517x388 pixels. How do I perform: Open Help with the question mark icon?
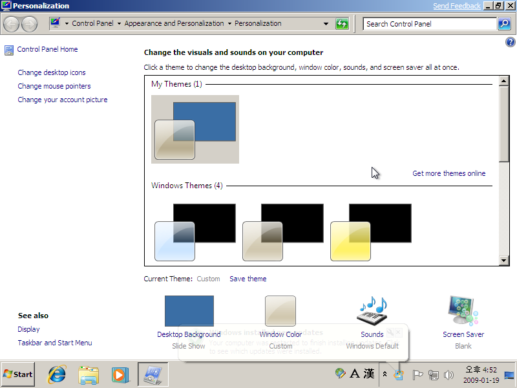(510, 42)
